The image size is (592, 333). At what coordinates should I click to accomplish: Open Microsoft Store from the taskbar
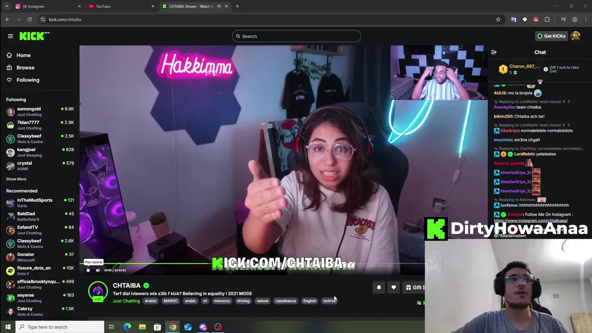(157, 327)
